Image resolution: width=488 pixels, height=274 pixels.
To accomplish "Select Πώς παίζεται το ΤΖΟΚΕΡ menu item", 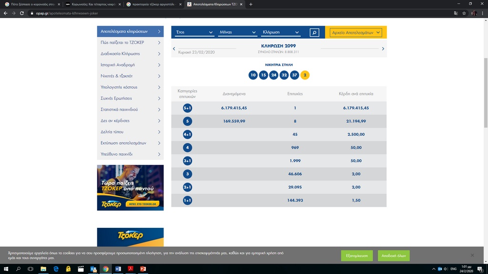I will (x=130, y=42).
